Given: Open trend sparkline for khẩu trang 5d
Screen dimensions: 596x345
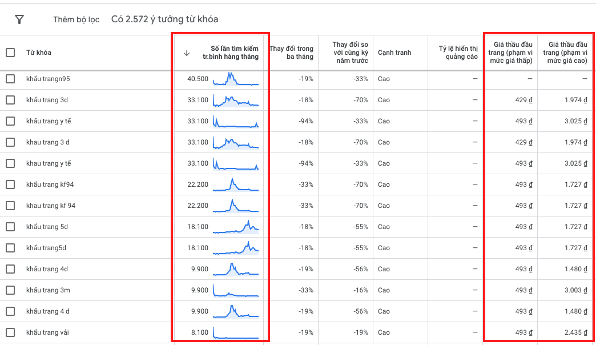Looking at the screenshot, I should click(236, 227).
